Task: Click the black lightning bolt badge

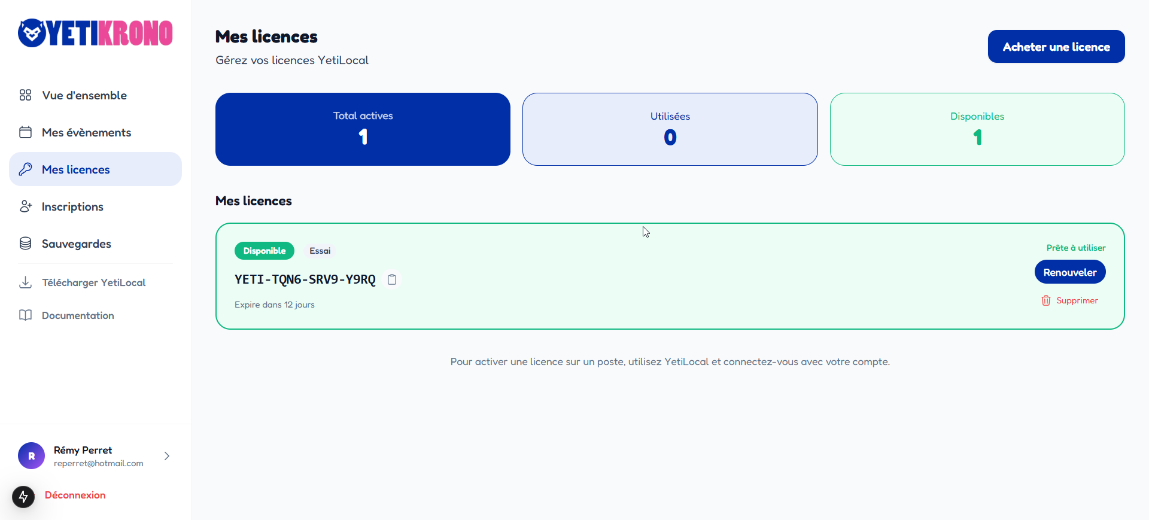Action: (23, 497)
